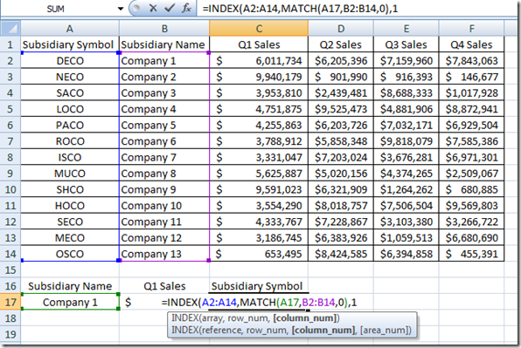
Task: Click the Q1 Sales label in row 16
Action: (x=164, y=286)
